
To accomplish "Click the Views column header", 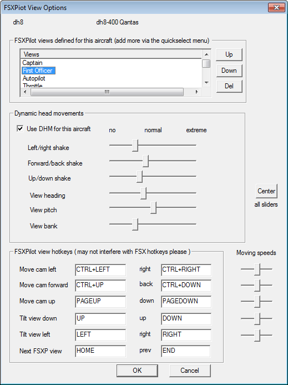I will pos(112,54).
